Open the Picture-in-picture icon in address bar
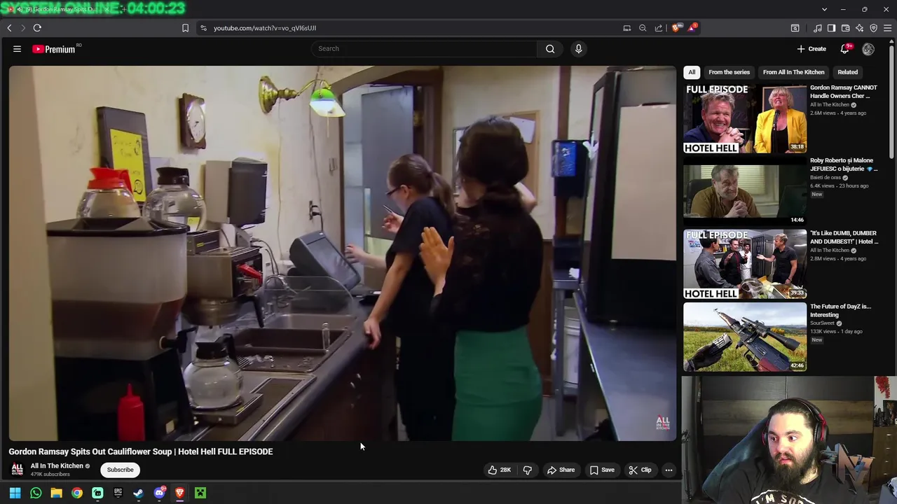Viewport: 897px width, 504px height. pyautogui.click(x=626, y=28)
